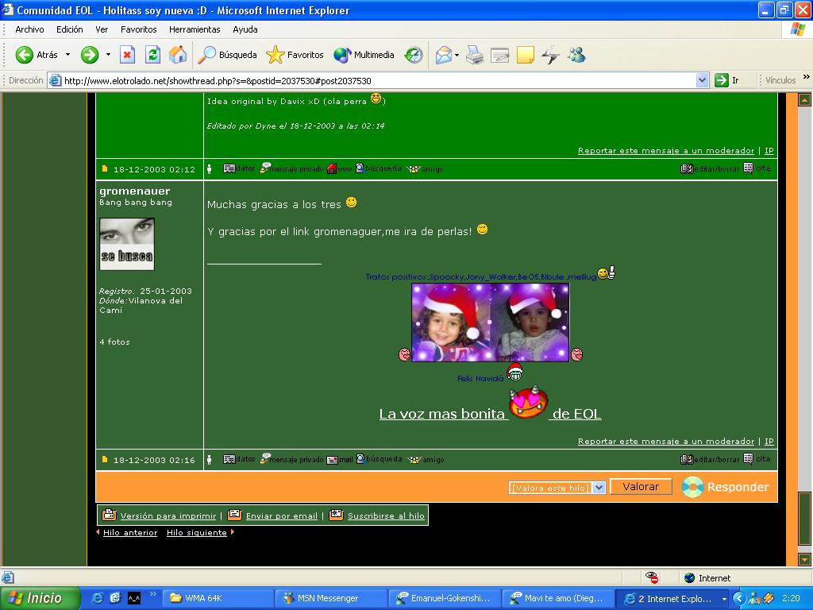This screenshot has width=813, height=610.
Task: Go to the Home page icon
Action: (x=178, y=55)
